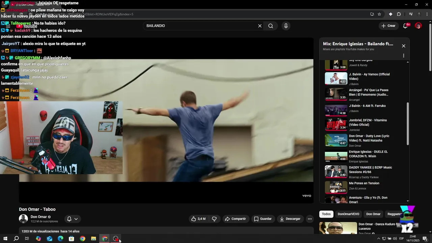Open the YouTube account avatar menu

pyautogui.click(x=418, y=26)
